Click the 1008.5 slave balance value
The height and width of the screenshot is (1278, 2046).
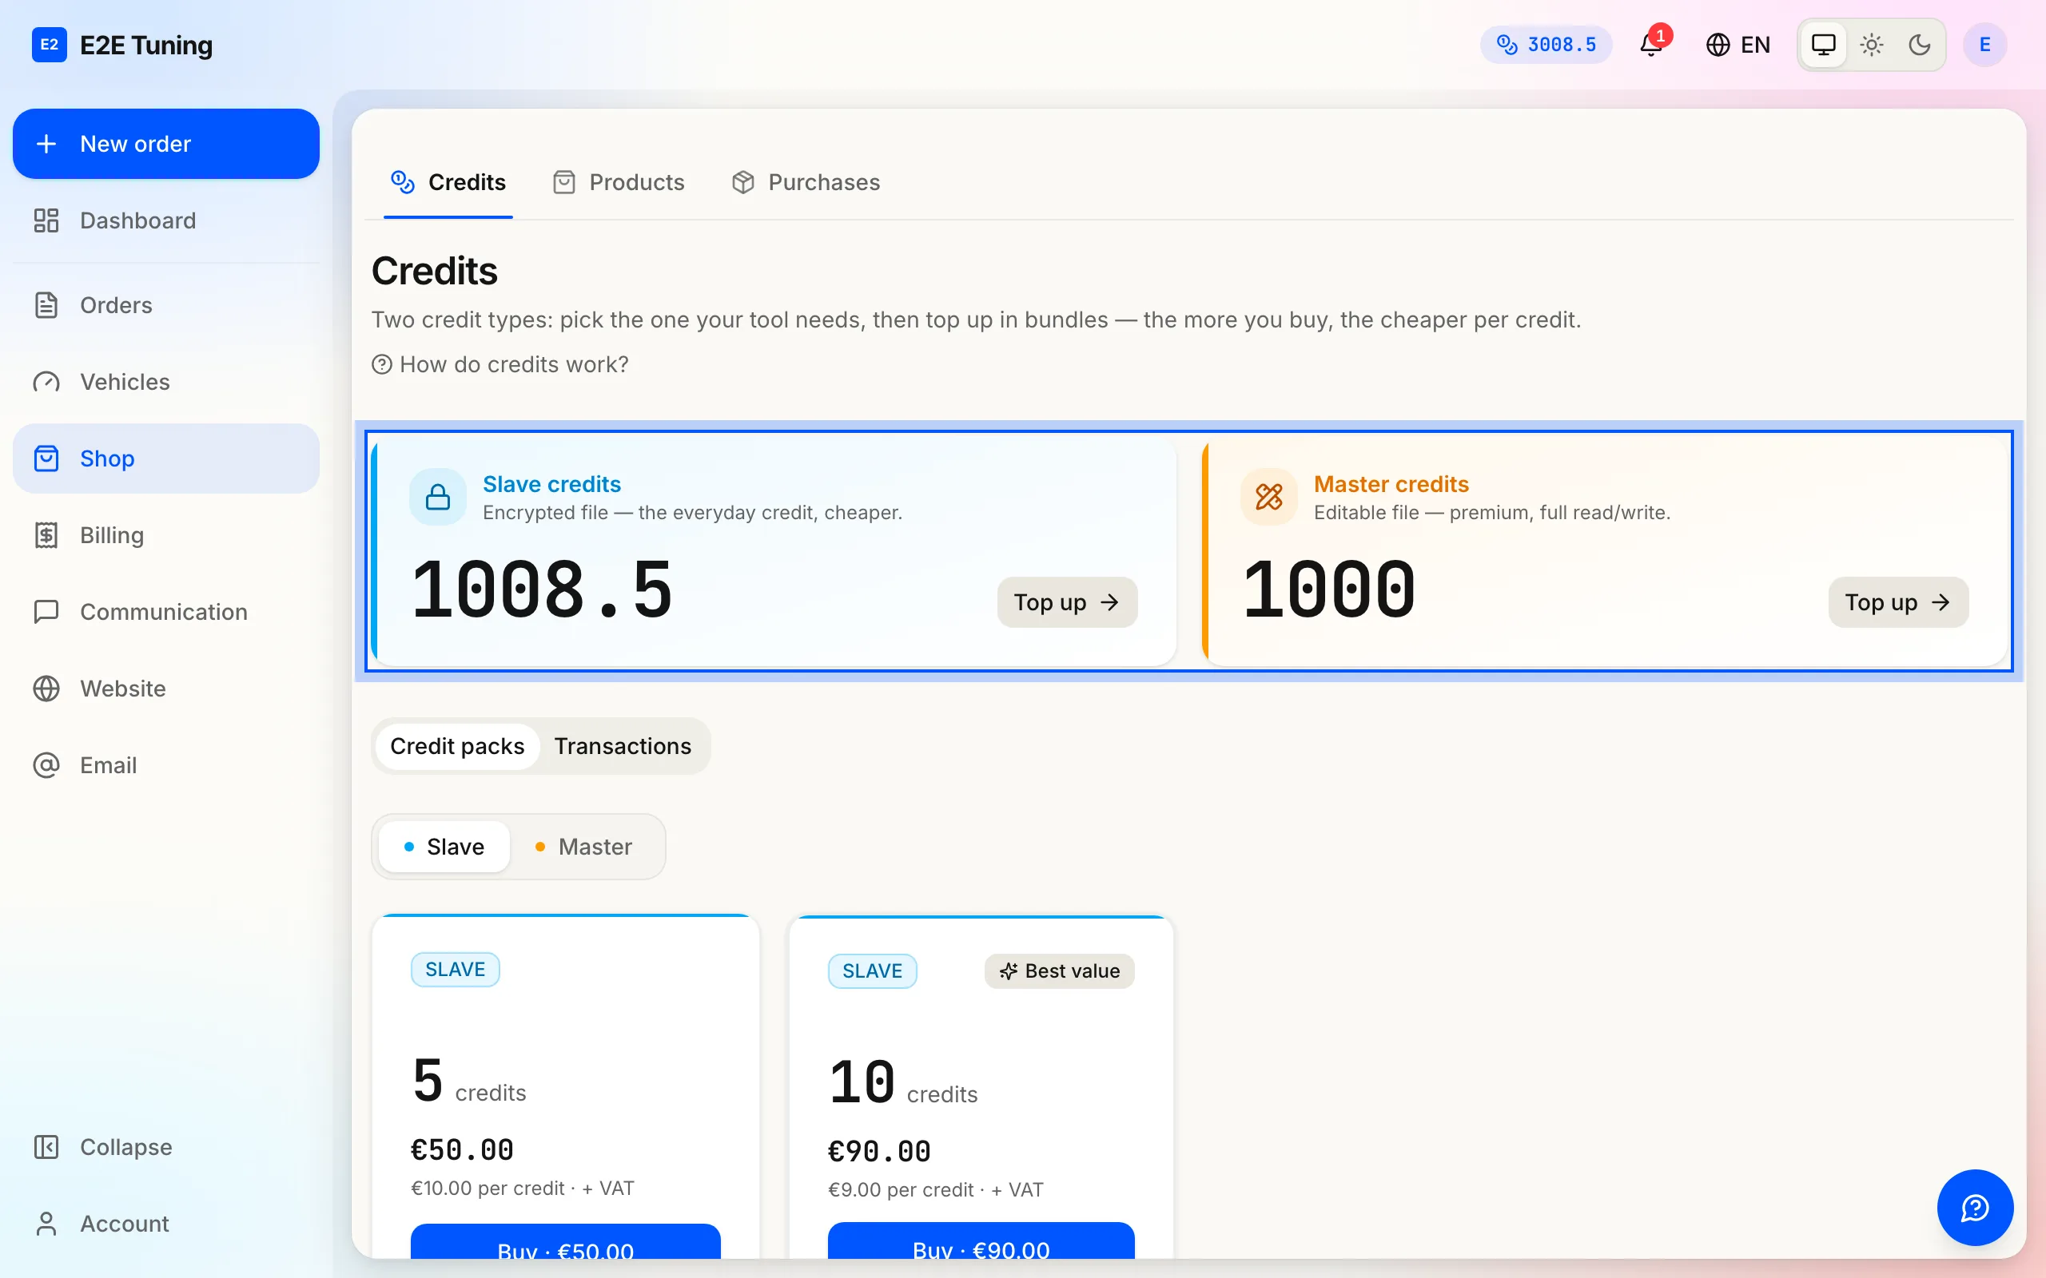coord(541,590)
